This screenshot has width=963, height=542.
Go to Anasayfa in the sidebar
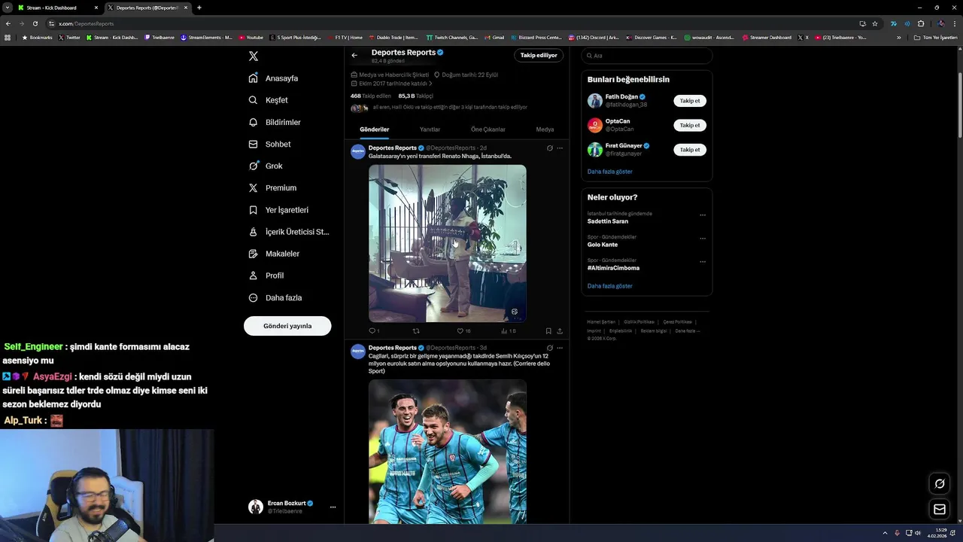pyautogui.click(x=274, y=78)
